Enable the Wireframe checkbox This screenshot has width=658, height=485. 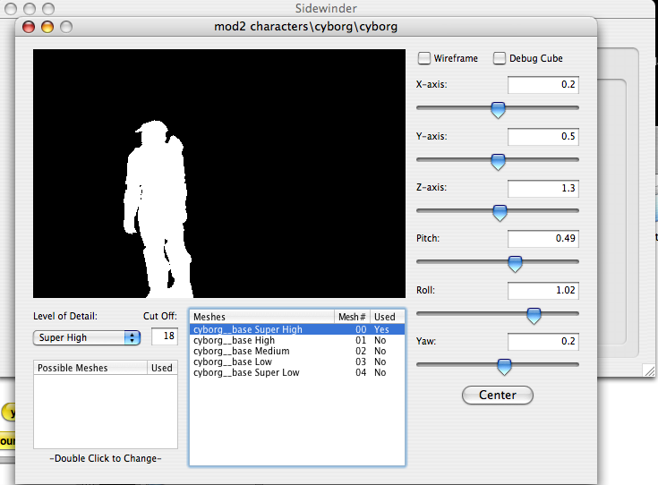click(424, 58)
